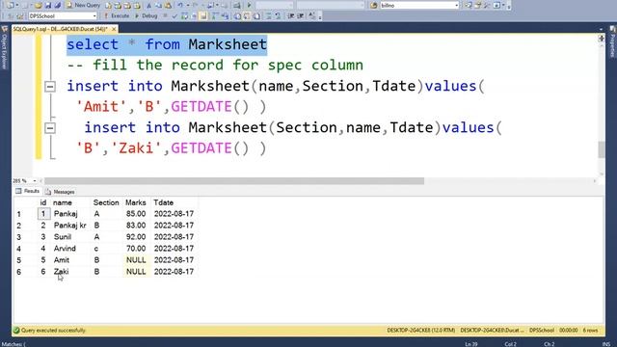Click the first GETDATE() call after 'Amit'
Viewport: 617px width, 347px height.
pyautogui.click(x=210, y=107)
